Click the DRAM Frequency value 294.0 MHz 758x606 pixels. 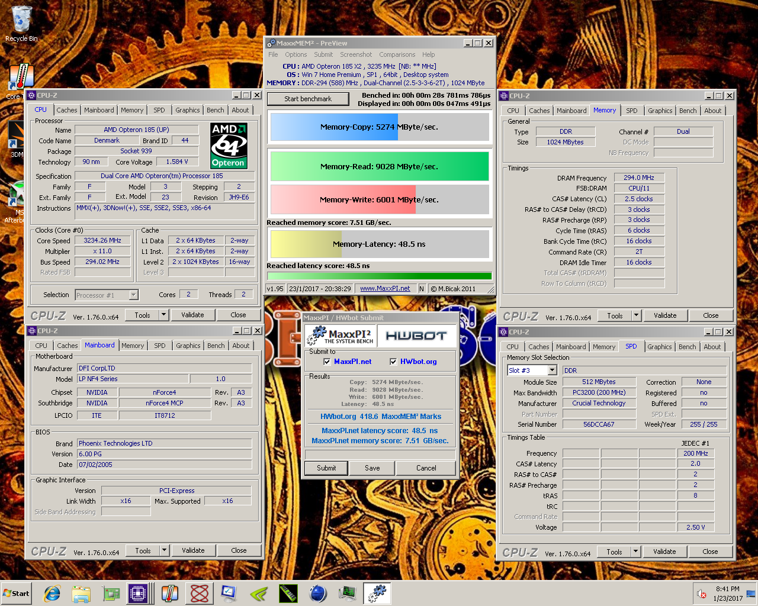pyautogui.click(x=639, y=178)
